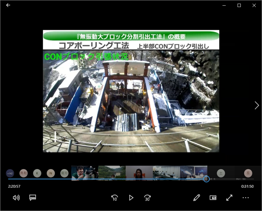This screenshot has width=262, height=211.
Task: Switch to mini view mode
Action: (x=213, y=198)
